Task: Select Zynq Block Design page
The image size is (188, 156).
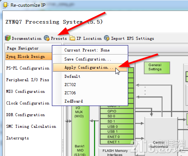Action: point(29,56)
